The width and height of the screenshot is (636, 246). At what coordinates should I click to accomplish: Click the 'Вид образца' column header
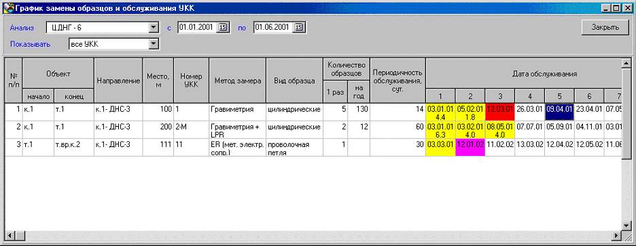(294, 81)
